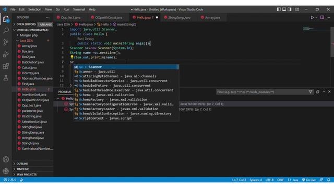This screenshot has height=188, width=334.
Task: Click the Go Live status bar button
Action: (309, 180)
